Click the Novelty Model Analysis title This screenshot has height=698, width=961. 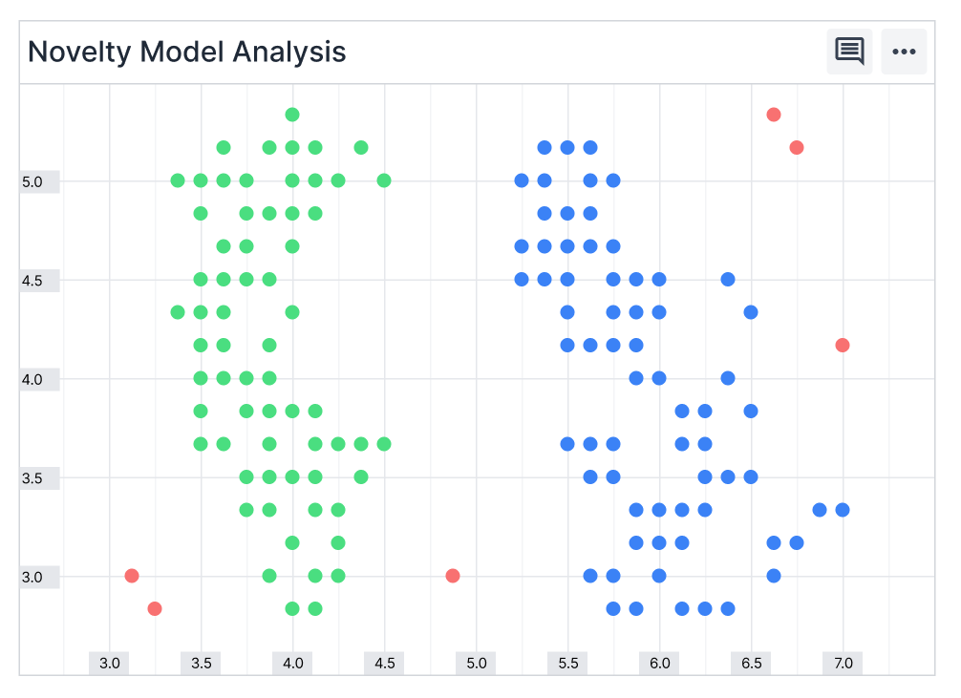pos(186,53)
